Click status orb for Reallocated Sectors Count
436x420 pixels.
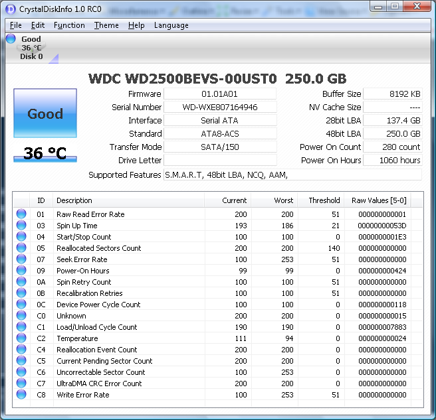(x=21, y=247)
